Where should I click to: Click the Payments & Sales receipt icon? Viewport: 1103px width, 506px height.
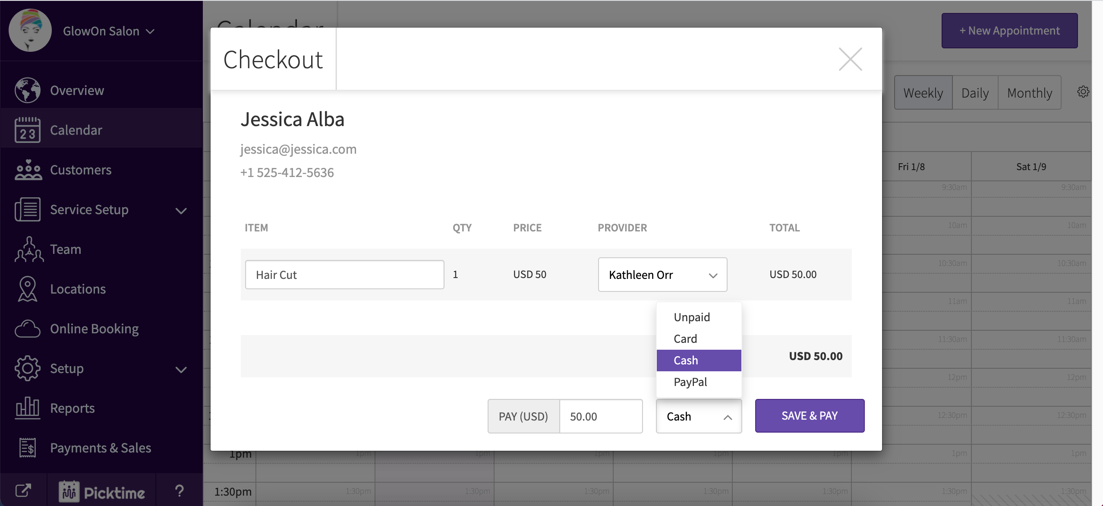(28, 448)
